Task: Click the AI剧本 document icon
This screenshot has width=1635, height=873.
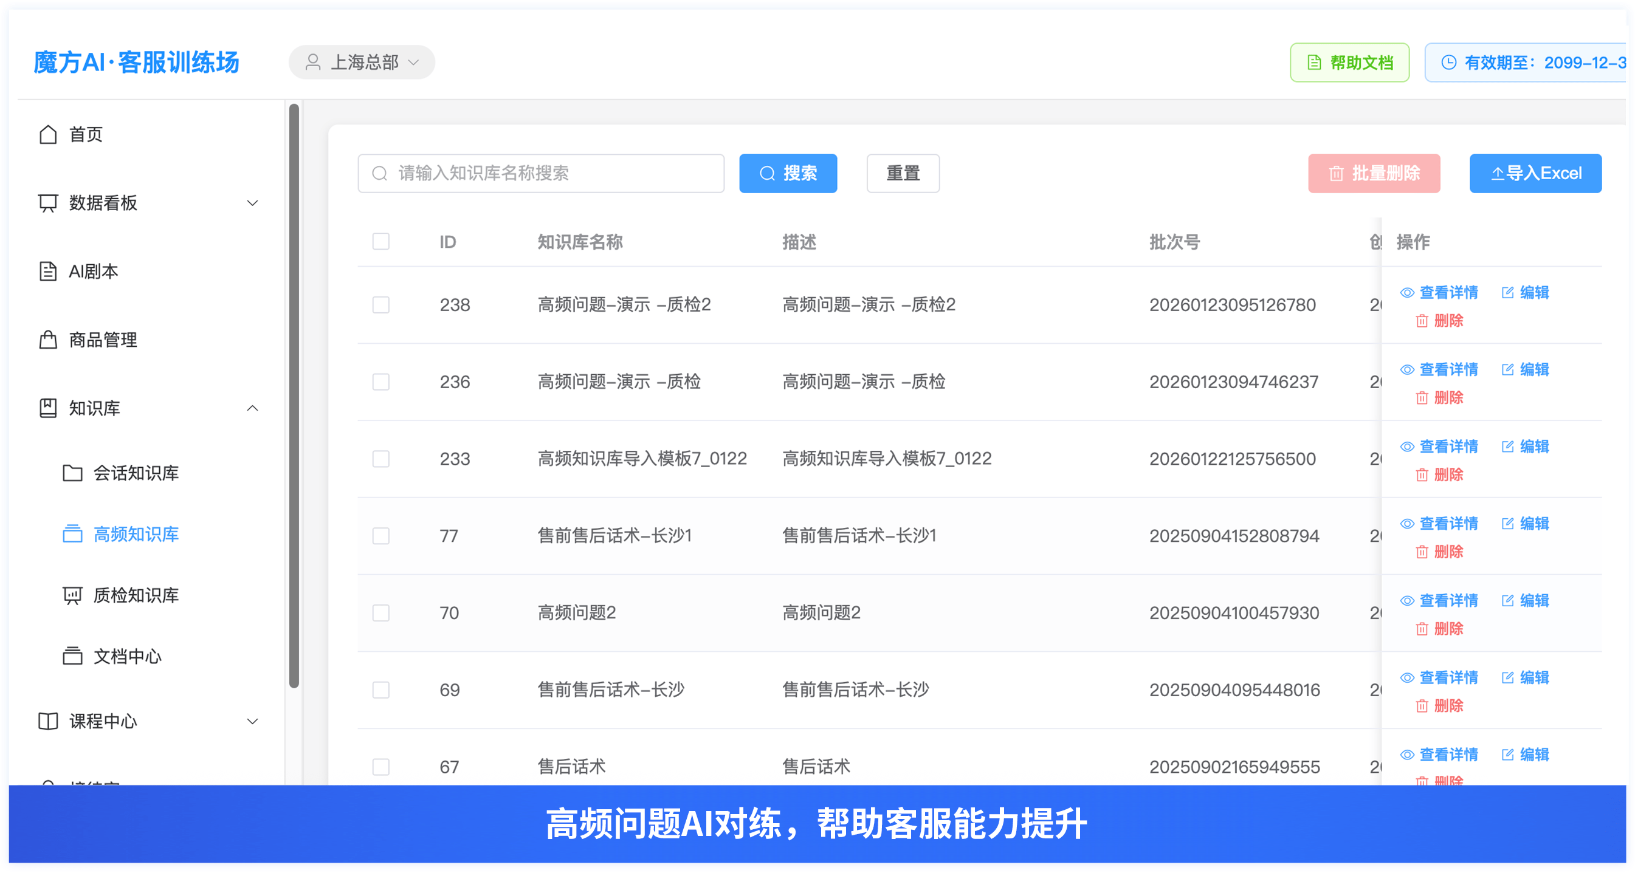Action: [x=48, y=272]
